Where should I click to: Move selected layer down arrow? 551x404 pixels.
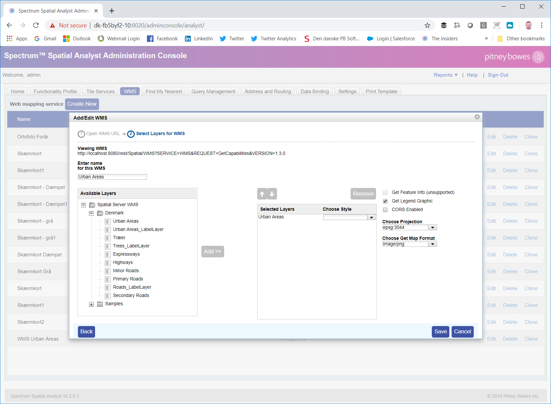coord(272,194)
